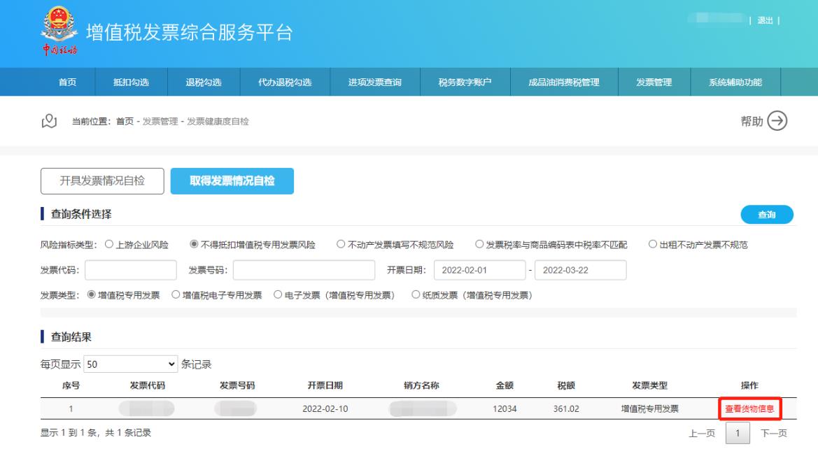Open the start date picker field

click(x=479, y=271)
